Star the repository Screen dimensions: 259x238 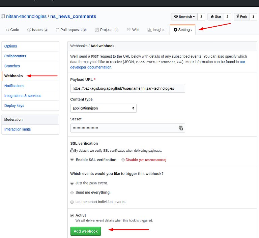pos(216,17)
